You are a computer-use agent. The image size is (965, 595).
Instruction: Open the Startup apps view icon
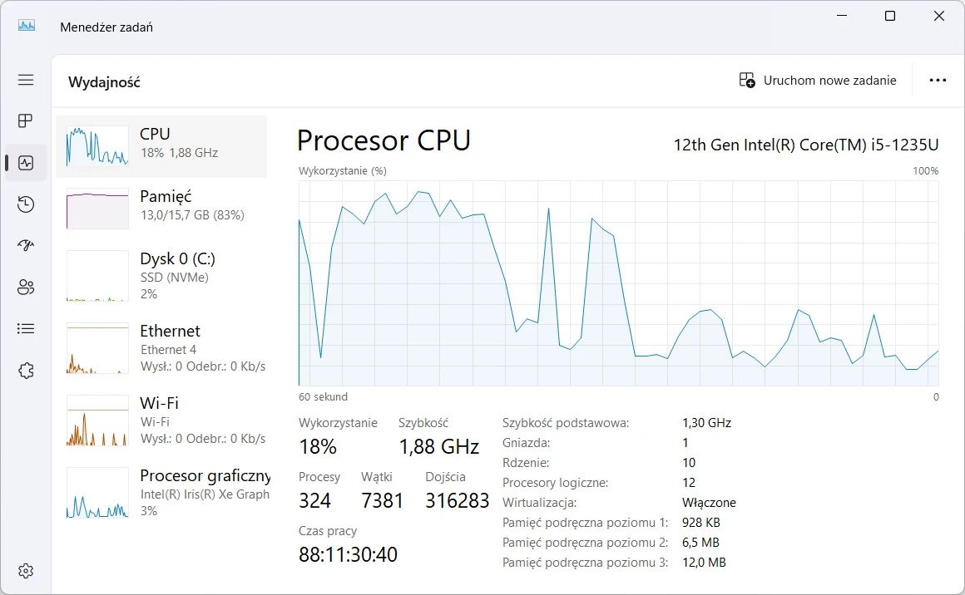click(x=25, y=245)
